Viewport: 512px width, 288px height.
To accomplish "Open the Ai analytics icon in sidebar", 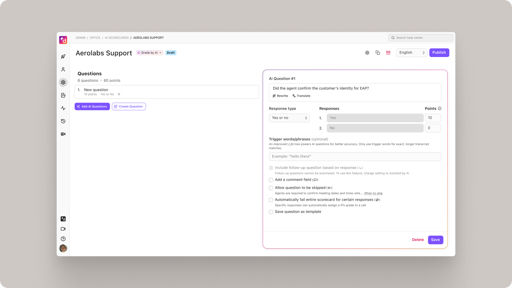I will (x=63, y=95).
